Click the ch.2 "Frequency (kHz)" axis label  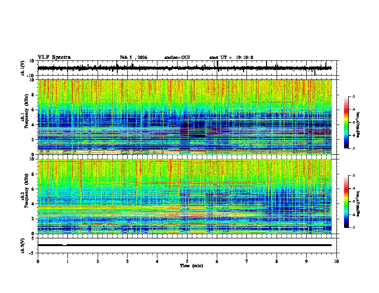click(26, 191)
